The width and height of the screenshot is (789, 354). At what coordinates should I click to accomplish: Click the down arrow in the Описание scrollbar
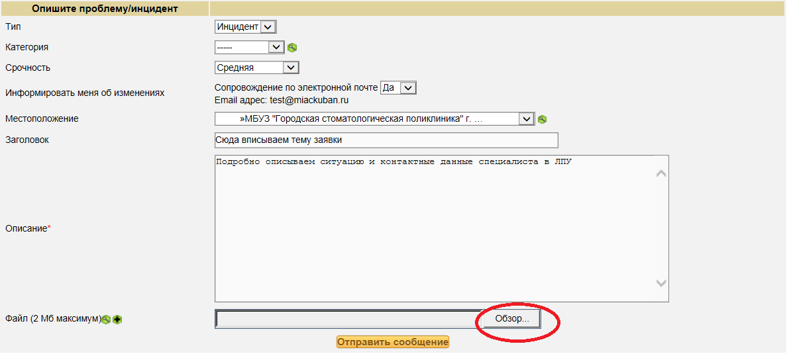pos(660,283)
